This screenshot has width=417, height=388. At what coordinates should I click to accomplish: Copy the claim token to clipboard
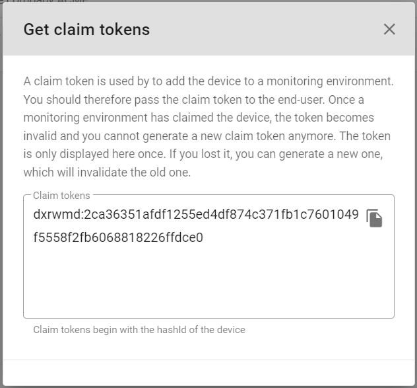[374, 218]
